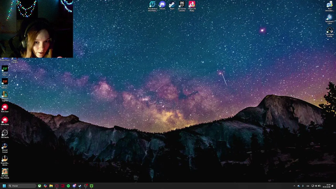Select the red Fears to Fathom icon
The image size is (336, 189).
(5, 84)
